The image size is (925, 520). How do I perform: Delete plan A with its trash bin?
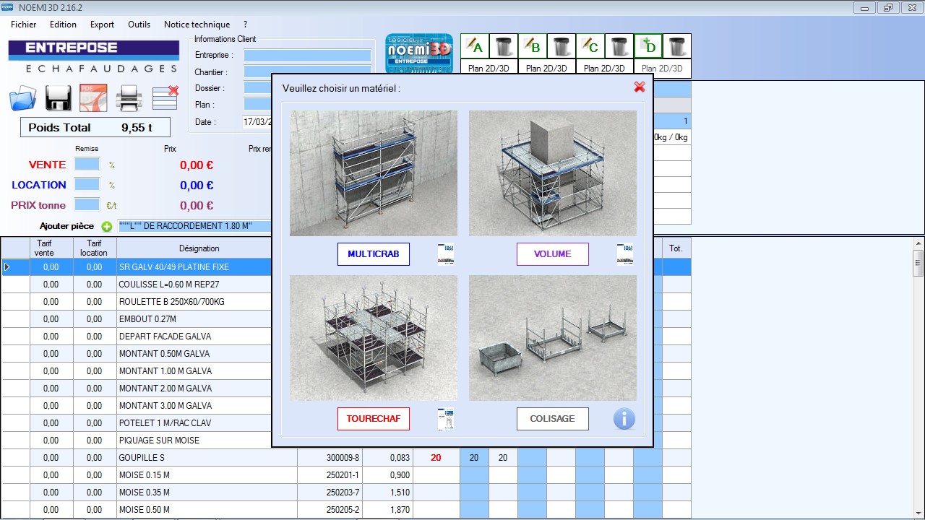[x=504, y=46]
